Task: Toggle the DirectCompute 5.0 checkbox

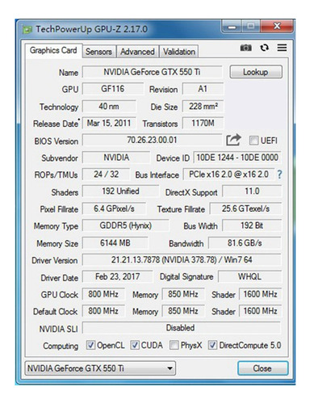Action: click(x=212, y=345)
